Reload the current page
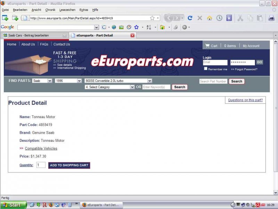The height and width of the screenshot is (209, 278). (190, 18)
